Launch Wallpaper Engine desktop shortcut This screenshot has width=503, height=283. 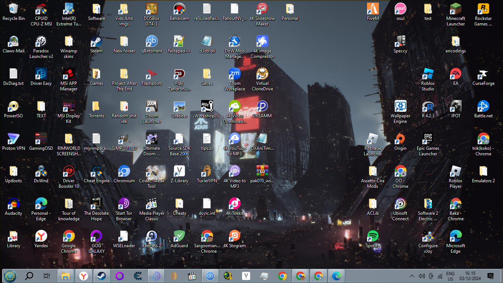(x=400, y=112)
